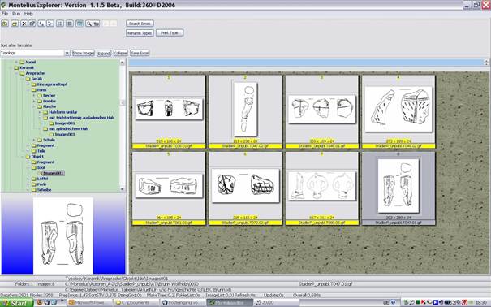
Task: Open the File menu
Action: 5,14
